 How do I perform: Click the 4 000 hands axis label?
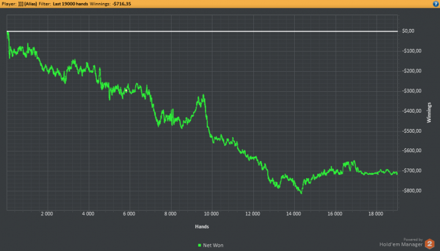88,214
